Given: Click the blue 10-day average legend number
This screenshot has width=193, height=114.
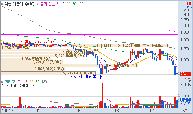Looking at the screenshot, I should pyautogui.click(x=62, y=4).
